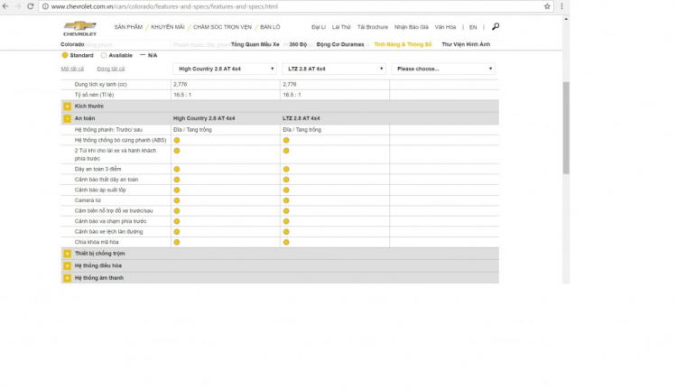The height and width of the screenshot is (390, 677).
Task: Open the browser three-dot menu
Action: [x=561, y=6]
